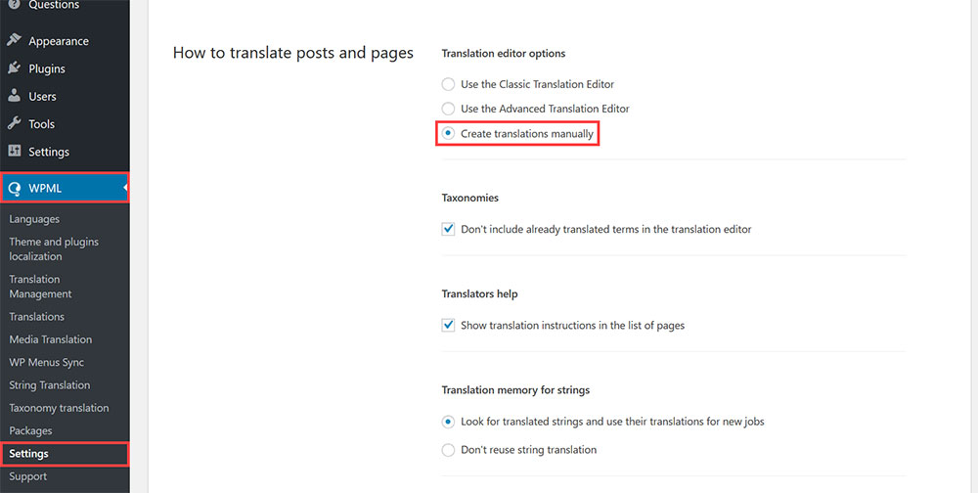
Task: Select Use the Advanced Translation Editor
Action: [448, 109]
